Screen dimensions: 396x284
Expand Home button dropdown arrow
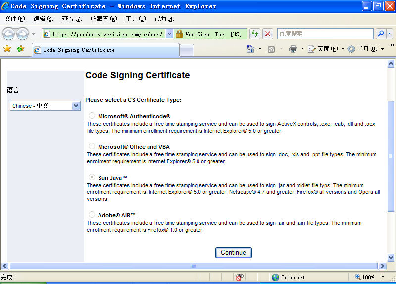[x=260, y=49]
